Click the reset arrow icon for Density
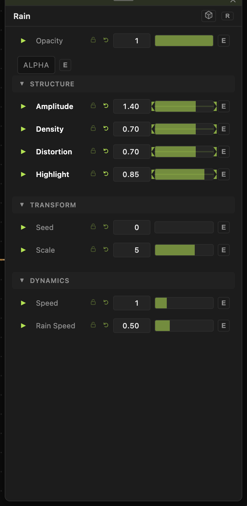This screenshot has height=506, width=247. 106,129
